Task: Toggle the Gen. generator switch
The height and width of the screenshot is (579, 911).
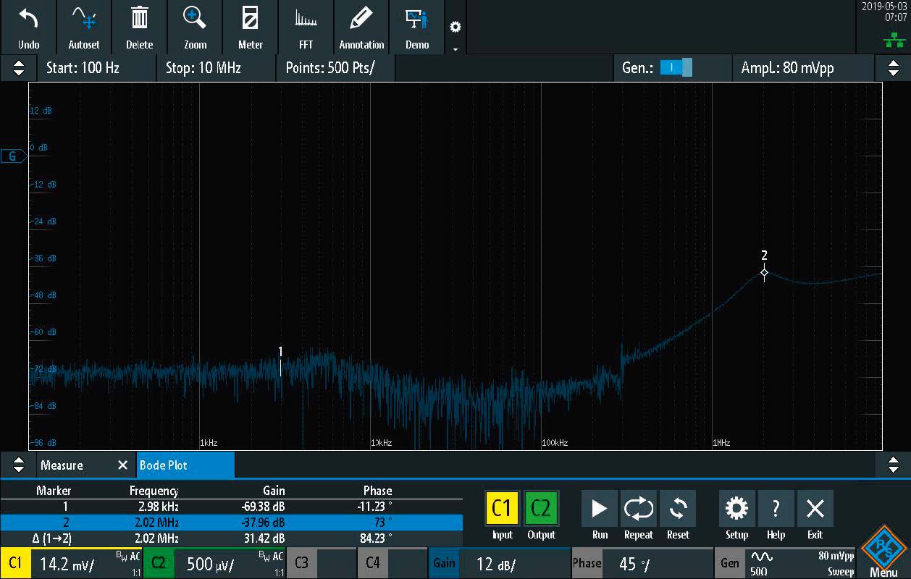Action: [676, 68]
